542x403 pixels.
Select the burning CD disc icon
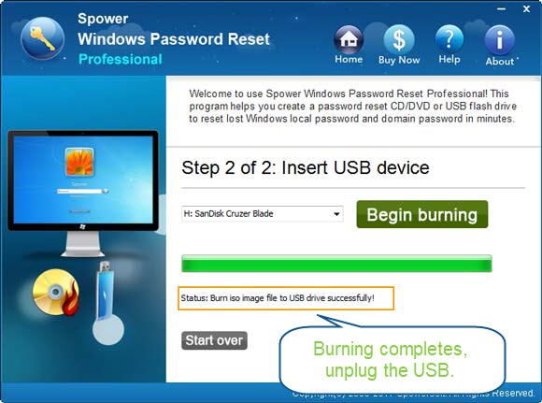coord(56,293)
